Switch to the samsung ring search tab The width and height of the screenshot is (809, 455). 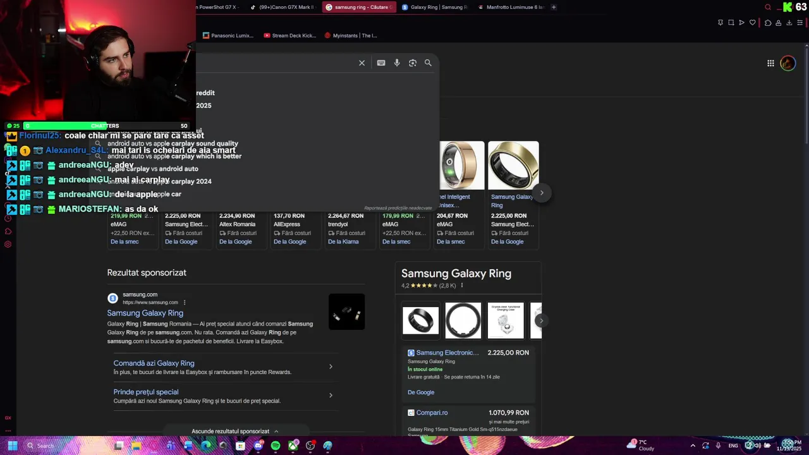[x=358, y=8]
